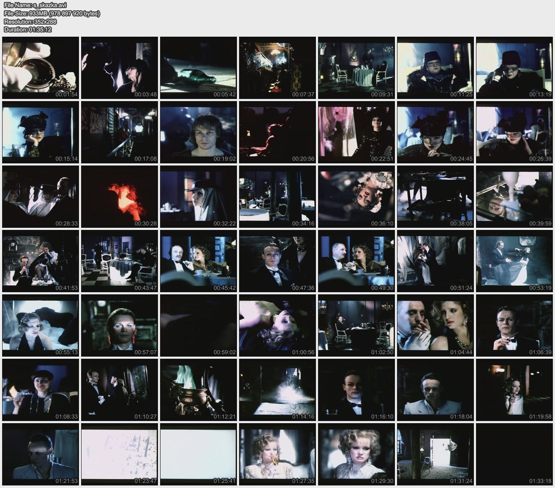Click the thumbnail at 00:55:13
The width and height of the screenshot is (555, 488).
coord(41,325)
